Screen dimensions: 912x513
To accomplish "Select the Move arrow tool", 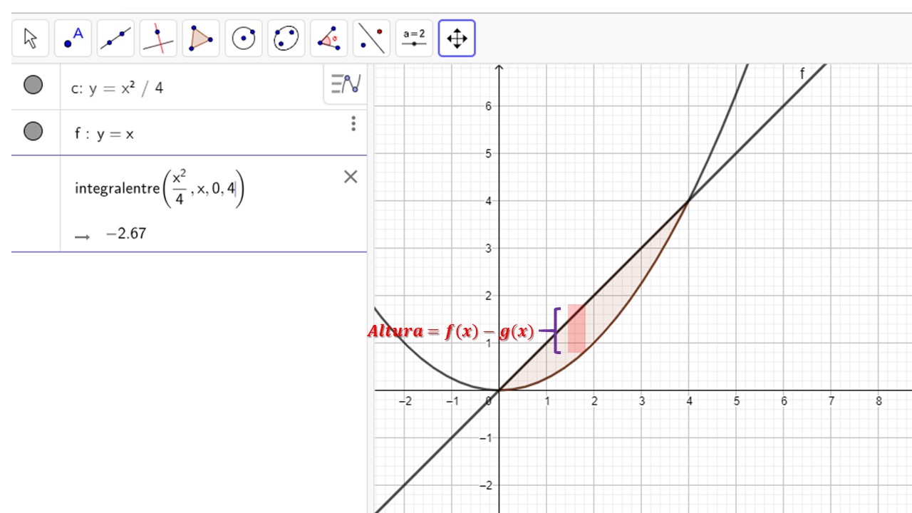I will tap(31, 38).
